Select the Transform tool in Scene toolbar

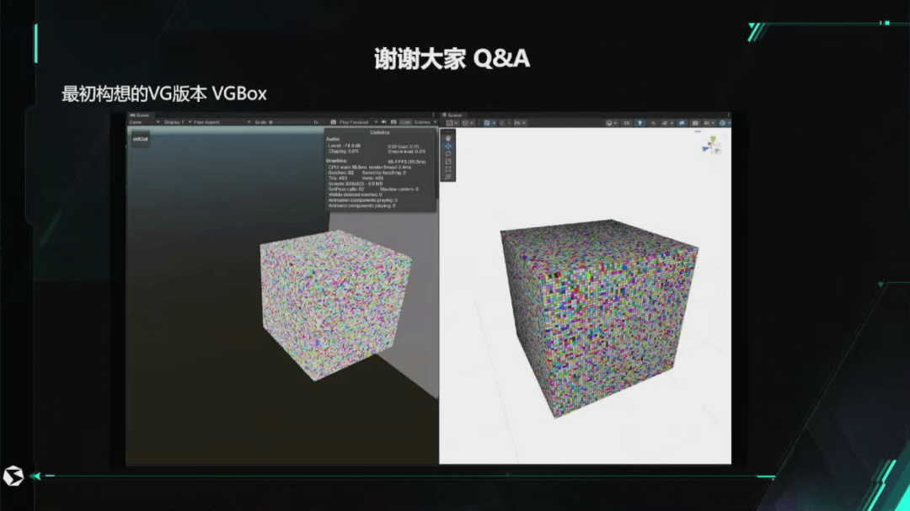pos(448,177)
